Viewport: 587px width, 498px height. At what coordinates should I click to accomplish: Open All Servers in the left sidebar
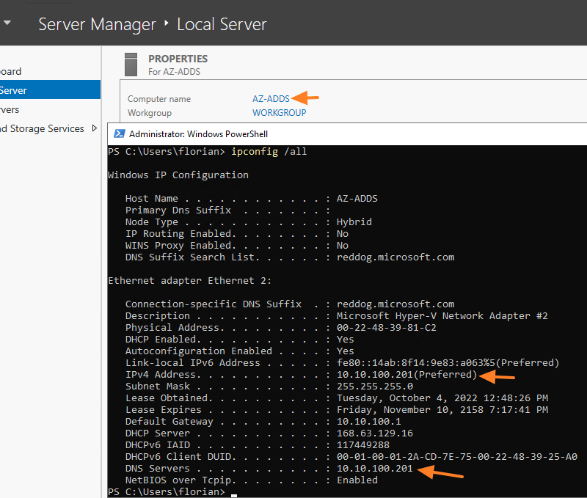pos(10,109)
